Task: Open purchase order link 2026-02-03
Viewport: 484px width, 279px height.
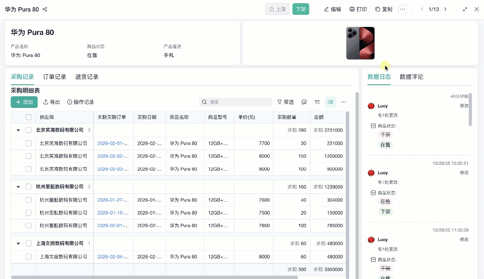Action: 113,169
